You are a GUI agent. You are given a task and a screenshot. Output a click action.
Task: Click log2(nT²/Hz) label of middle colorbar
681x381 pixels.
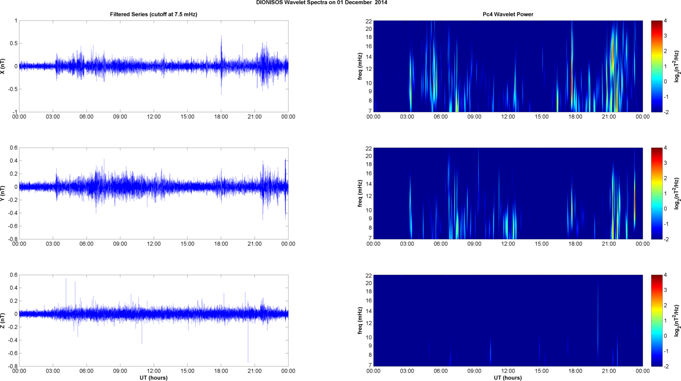point(677,193)
